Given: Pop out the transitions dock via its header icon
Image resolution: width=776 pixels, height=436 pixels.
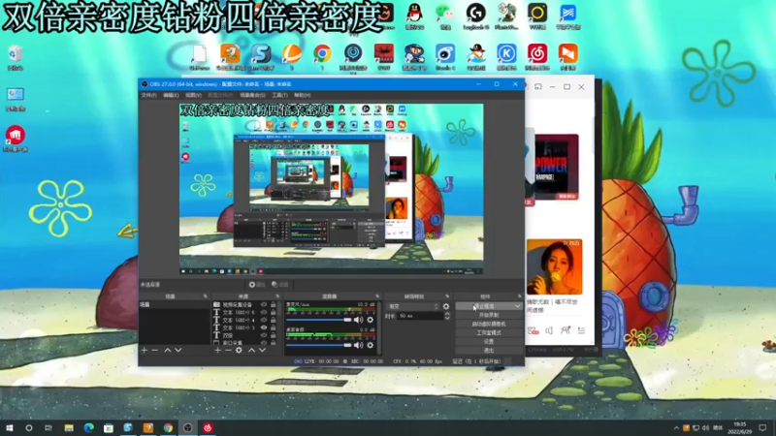Looking at the screenshot, I should pos(447,296).
